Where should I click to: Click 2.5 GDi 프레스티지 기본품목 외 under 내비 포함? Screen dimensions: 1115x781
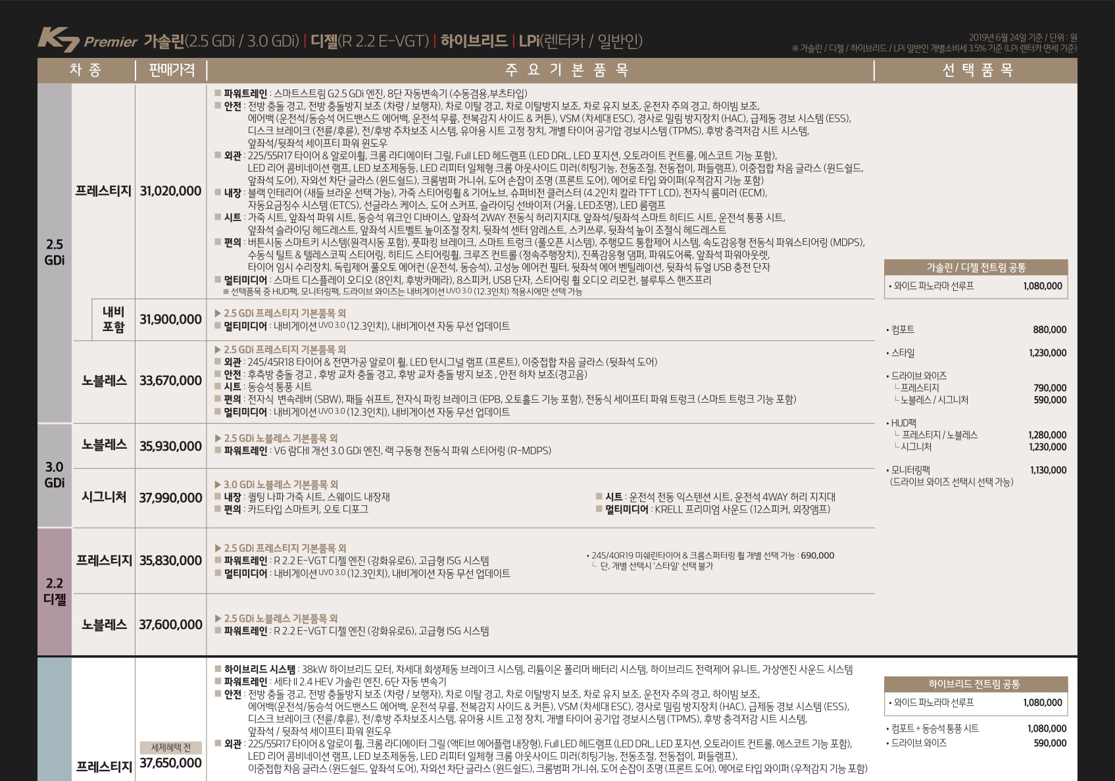(280, 313)
